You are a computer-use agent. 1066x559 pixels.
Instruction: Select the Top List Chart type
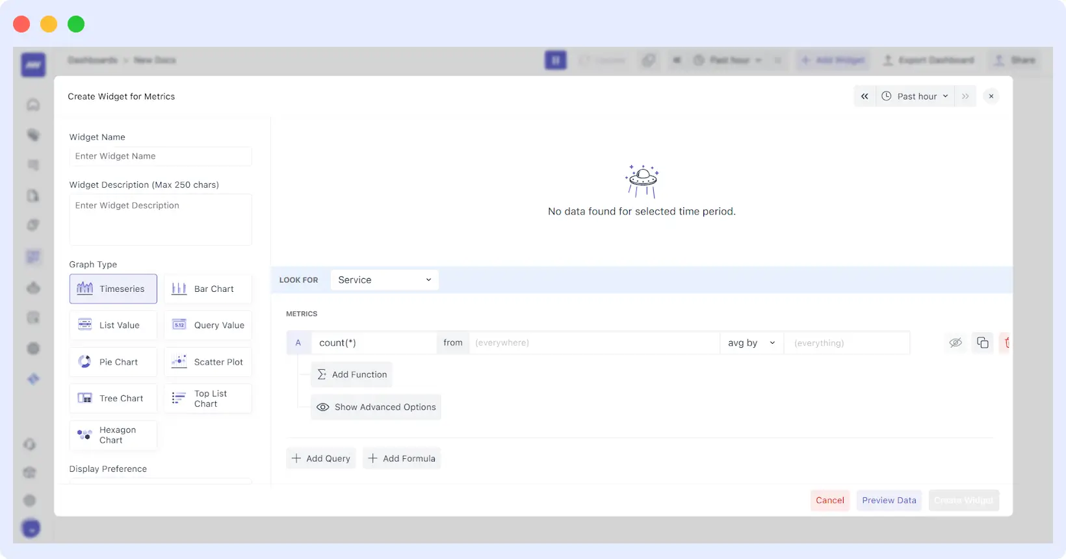pos(208,398)
